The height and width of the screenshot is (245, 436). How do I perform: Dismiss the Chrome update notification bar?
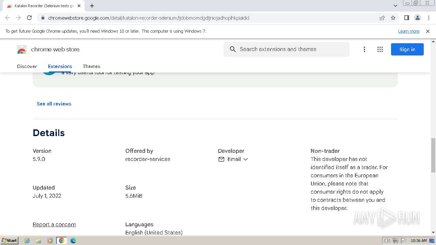428,31
